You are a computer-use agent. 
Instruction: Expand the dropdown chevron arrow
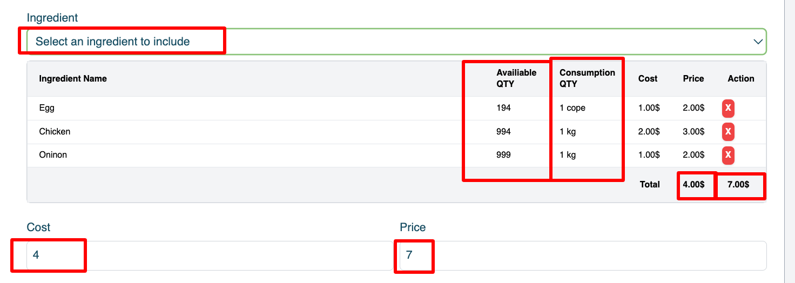click(758, 42)
